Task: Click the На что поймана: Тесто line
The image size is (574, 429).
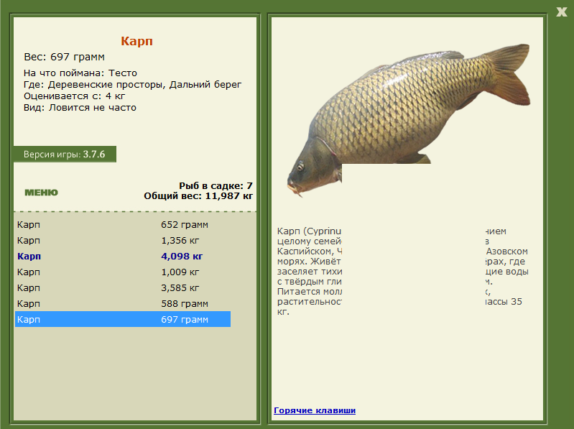Action: 80,73
